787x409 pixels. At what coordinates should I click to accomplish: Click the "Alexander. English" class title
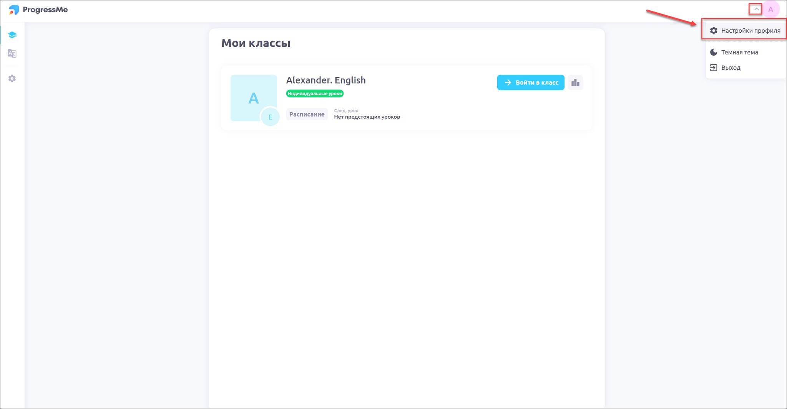tap(326, 80)
